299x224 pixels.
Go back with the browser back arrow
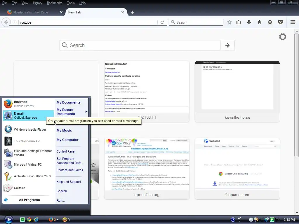point(6,22)
